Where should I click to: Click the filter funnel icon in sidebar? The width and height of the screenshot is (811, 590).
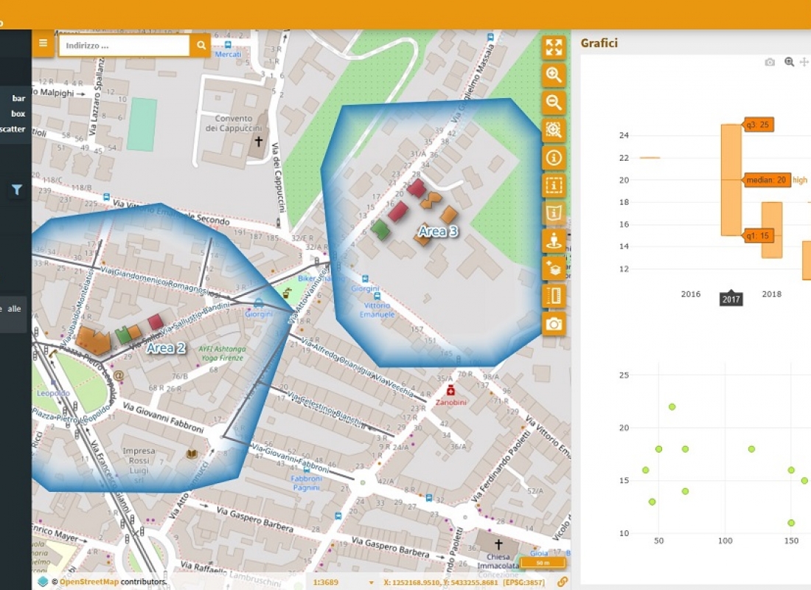point(16,190)
